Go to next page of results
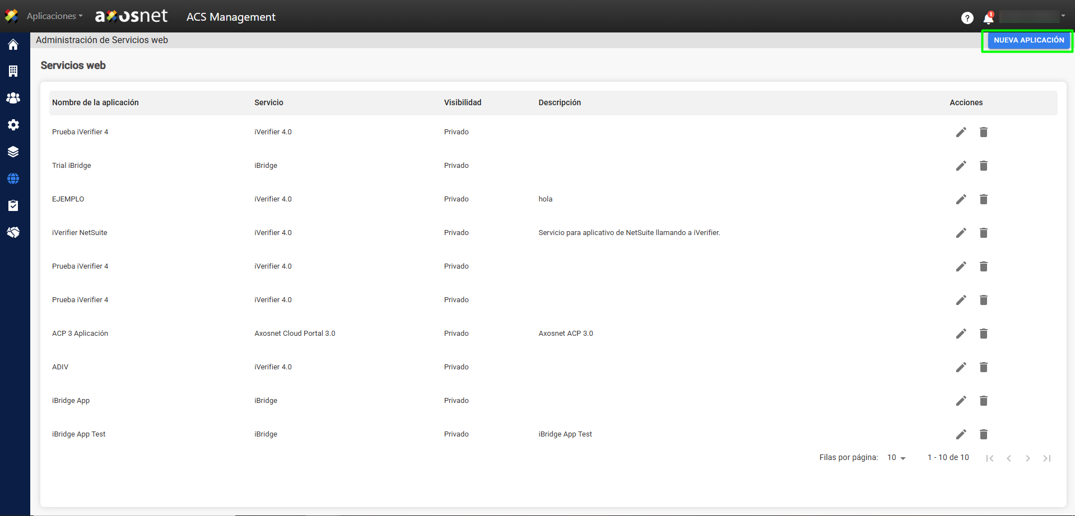This screenshot has height=516, width=1075. pyautogui.click(x=1027, y=458)
